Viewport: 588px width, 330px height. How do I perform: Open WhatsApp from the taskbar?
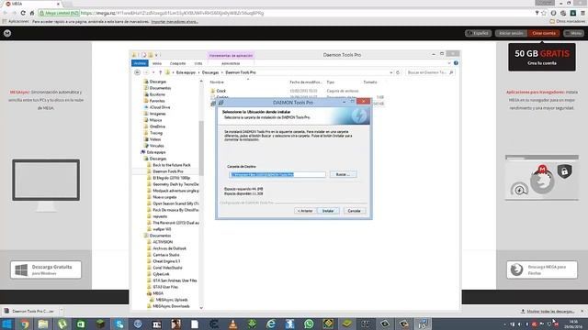309,324
